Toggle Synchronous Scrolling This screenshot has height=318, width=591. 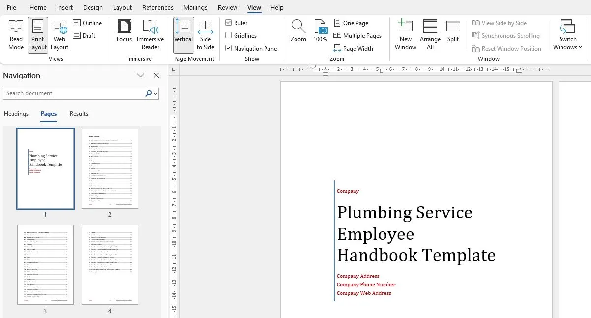(506, 36)
